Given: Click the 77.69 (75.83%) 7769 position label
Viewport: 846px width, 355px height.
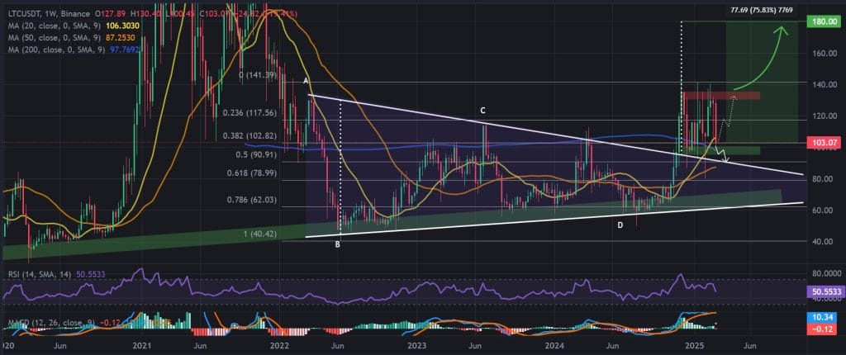Looking at the screenshot, I should pyautogui.click(x=762, y=10).
